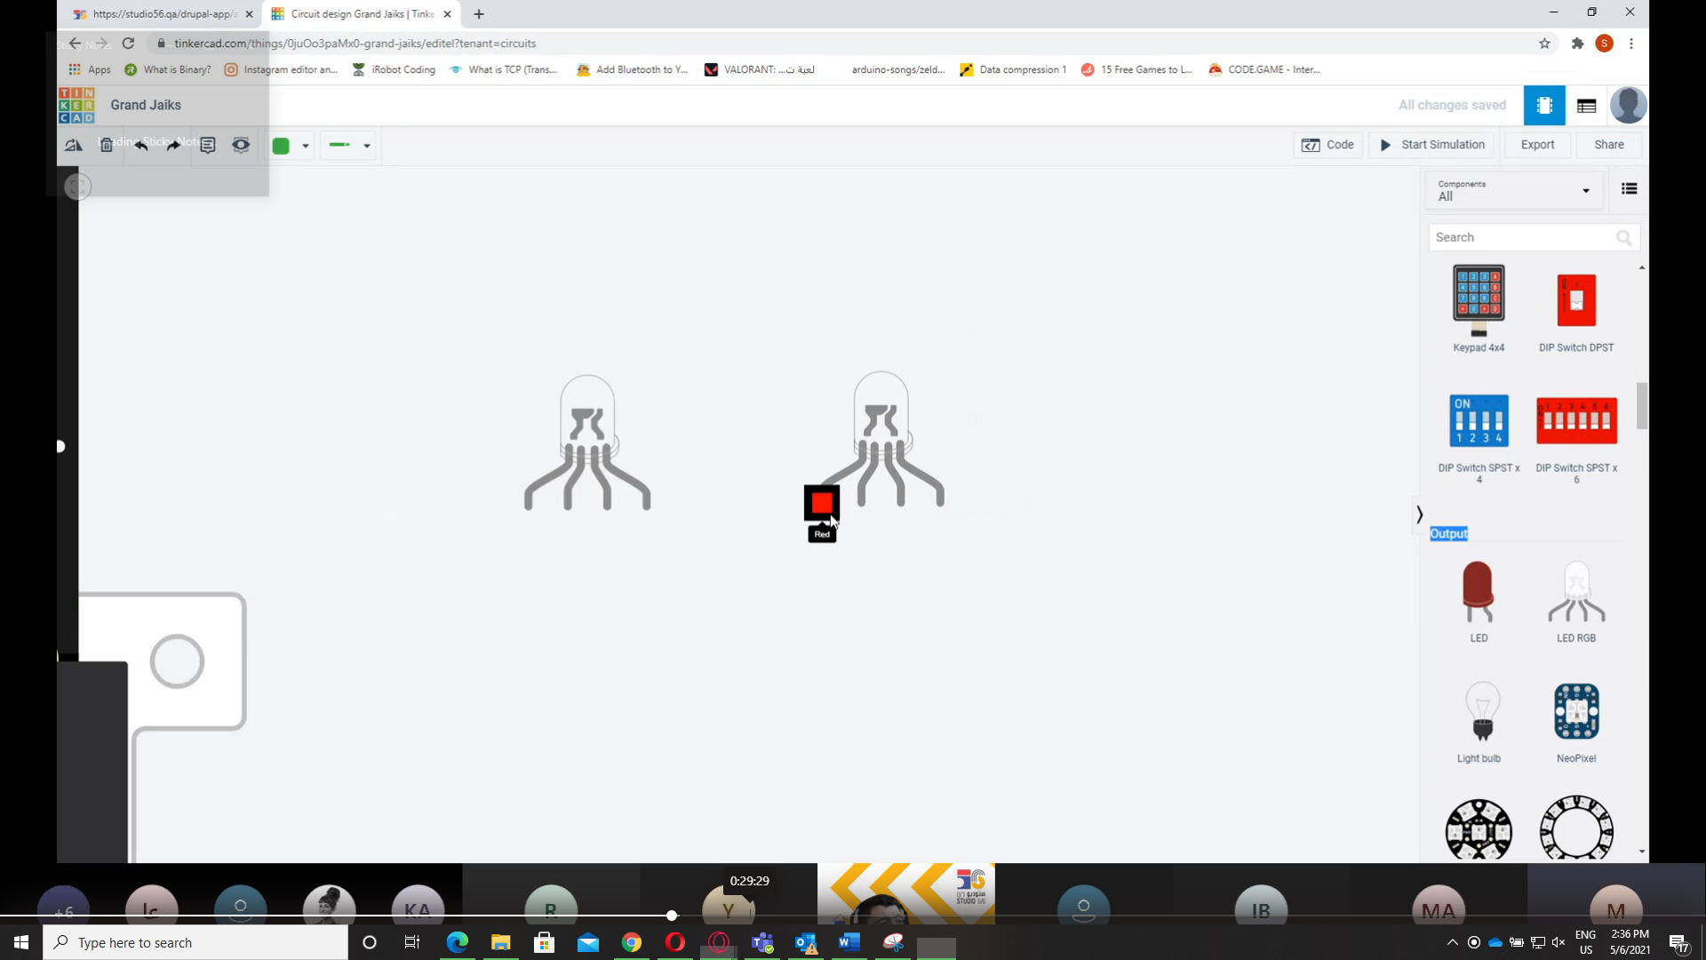The image size is (1706, 960).
Task: Select the red LED component
Action: click(1479, 601)
